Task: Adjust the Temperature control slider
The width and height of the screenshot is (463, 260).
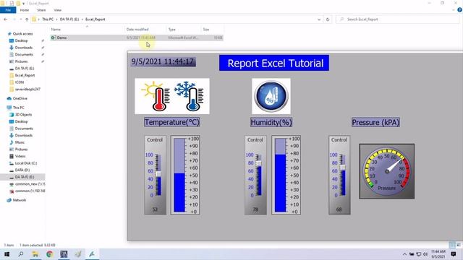Action: [158, 175]
